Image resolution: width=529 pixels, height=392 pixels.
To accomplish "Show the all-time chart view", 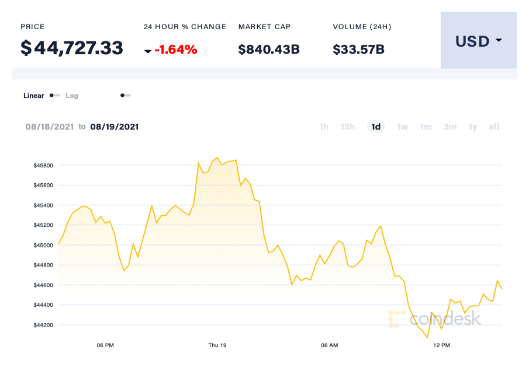I will click(x=494, y=127).
